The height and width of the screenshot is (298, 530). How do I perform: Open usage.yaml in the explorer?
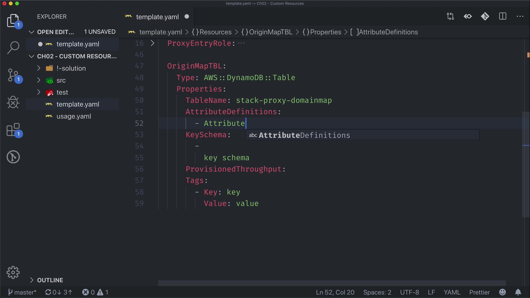coord(73,116)
